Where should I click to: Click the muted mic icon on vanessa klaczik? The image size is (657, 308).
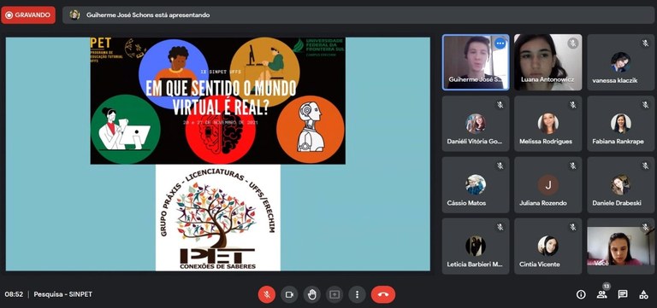tap(645, 43)
